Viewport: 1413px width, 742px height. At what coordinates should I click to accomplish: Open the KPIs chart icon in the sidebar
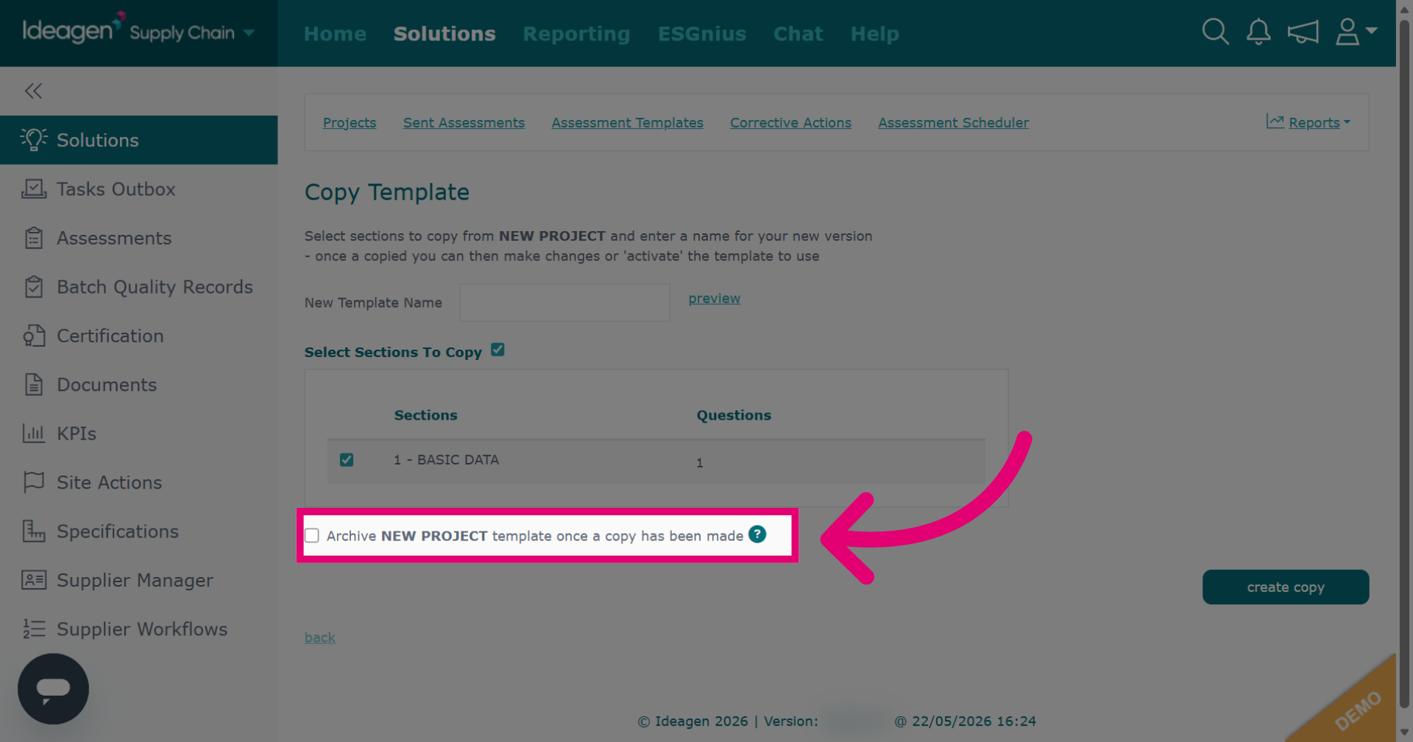pyautogui.click(x=33, y=434)
